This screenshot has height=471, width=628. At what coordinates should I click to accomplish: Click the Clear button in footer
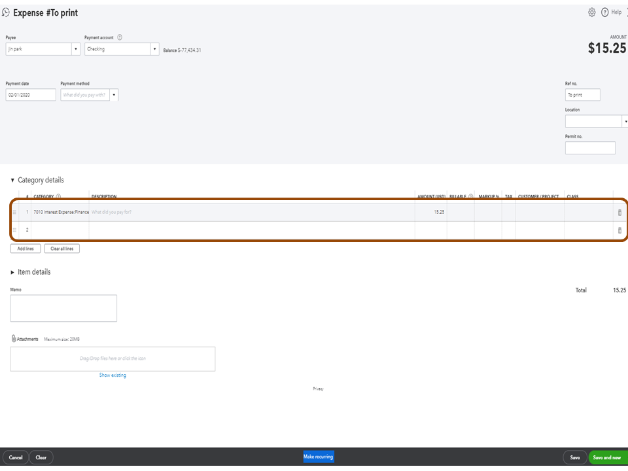tap(41, 457)
